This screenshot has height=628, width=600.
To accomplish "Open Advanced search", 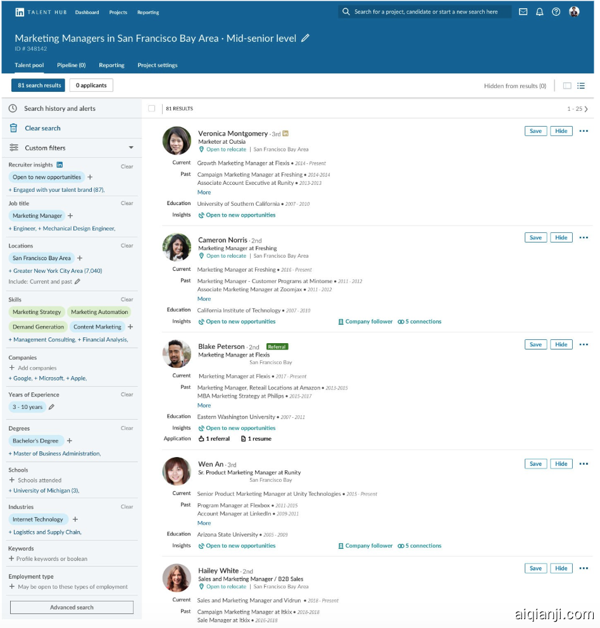I will tap(72, 607).
